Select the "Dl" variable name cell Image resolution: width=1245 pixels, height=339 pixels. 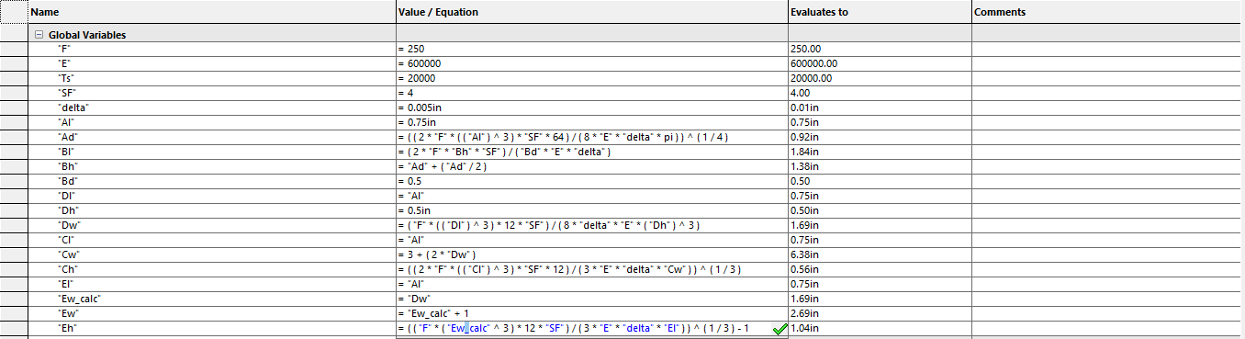tap(211, 196)
